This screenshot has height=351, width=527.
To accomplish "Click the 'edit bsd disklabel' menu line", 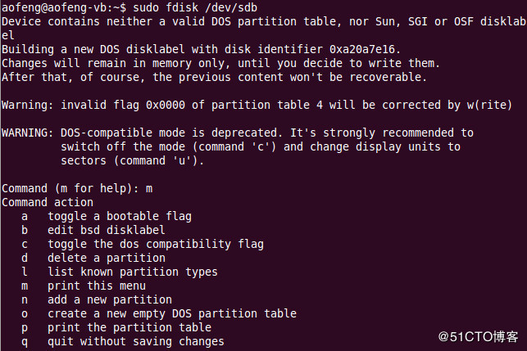I will [x=106, y=230].
